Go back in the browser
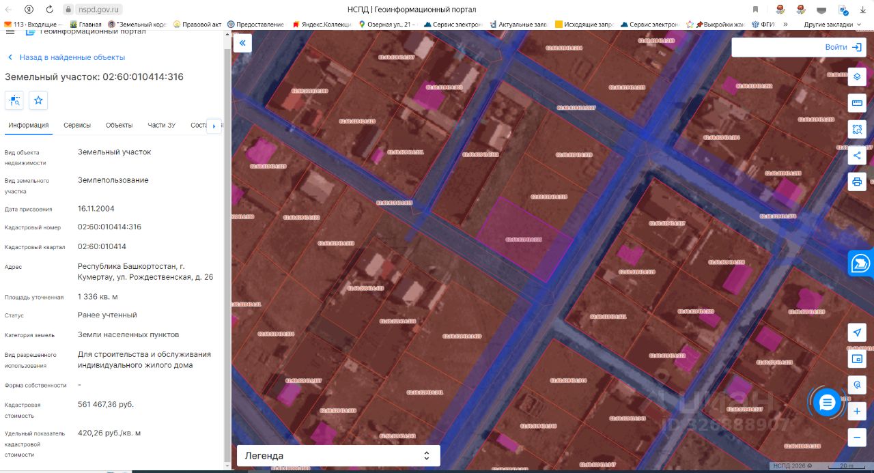Viewport: 874px width, 473px height. [10, 10]
